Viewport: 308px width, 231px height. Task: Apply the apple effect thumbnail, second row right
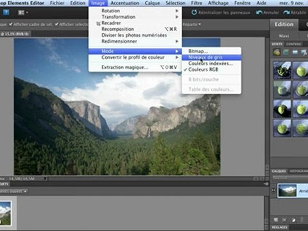tap(300, 90)
